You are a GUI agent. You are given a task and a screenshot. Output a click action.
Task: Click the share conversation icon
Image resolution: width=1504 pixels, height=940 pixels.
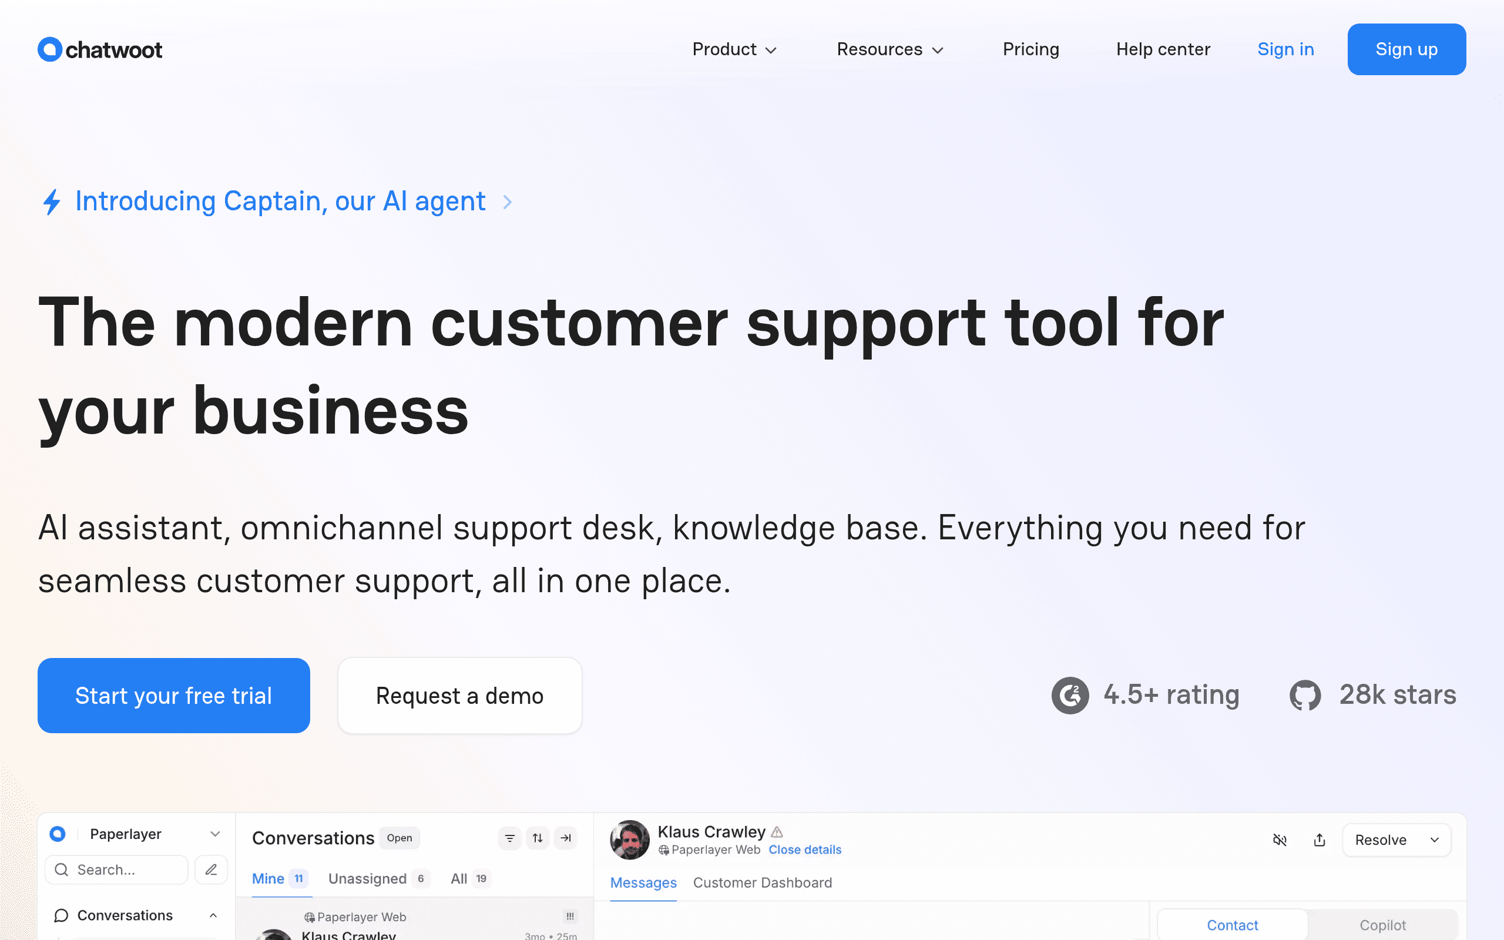point(1320,840)
